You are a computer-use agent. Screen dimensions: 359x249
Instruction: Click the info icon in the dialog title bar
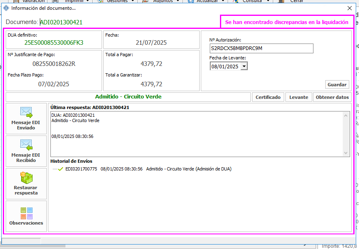tap(6, 8)
